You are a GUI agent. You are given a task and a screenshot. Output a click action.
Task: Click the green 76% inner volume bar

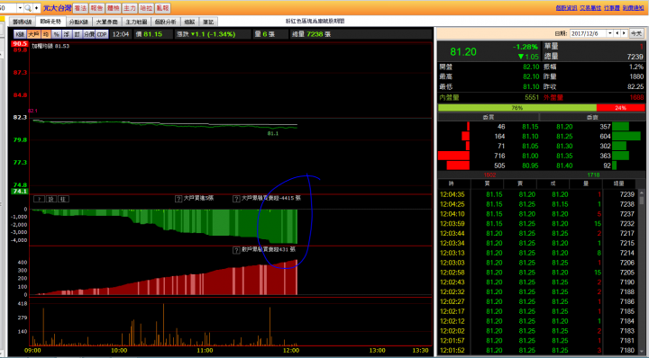(517, 108)
